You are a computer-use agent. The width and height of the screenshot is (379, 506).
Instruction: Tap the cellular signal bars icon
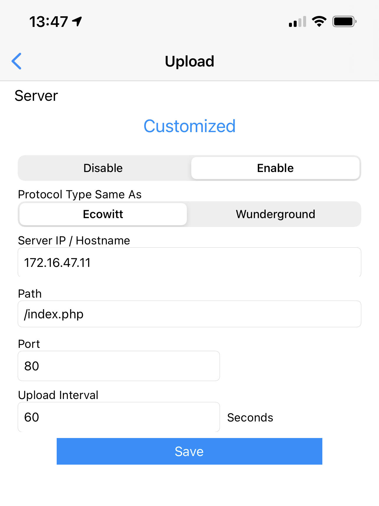(298, 22)
